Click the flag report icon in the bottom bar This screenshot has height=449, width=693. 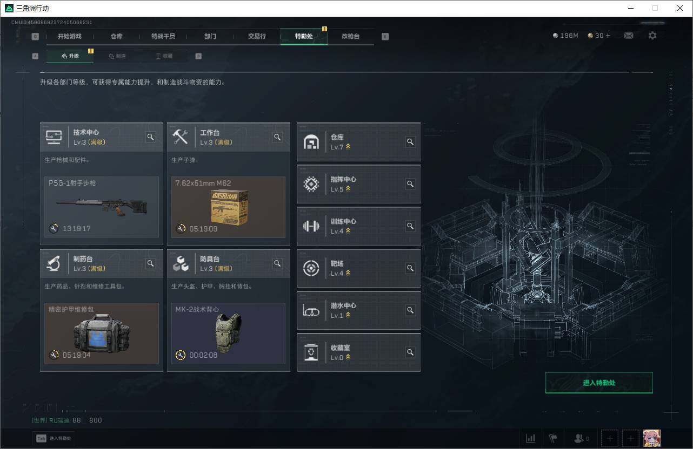click(553, 438)
